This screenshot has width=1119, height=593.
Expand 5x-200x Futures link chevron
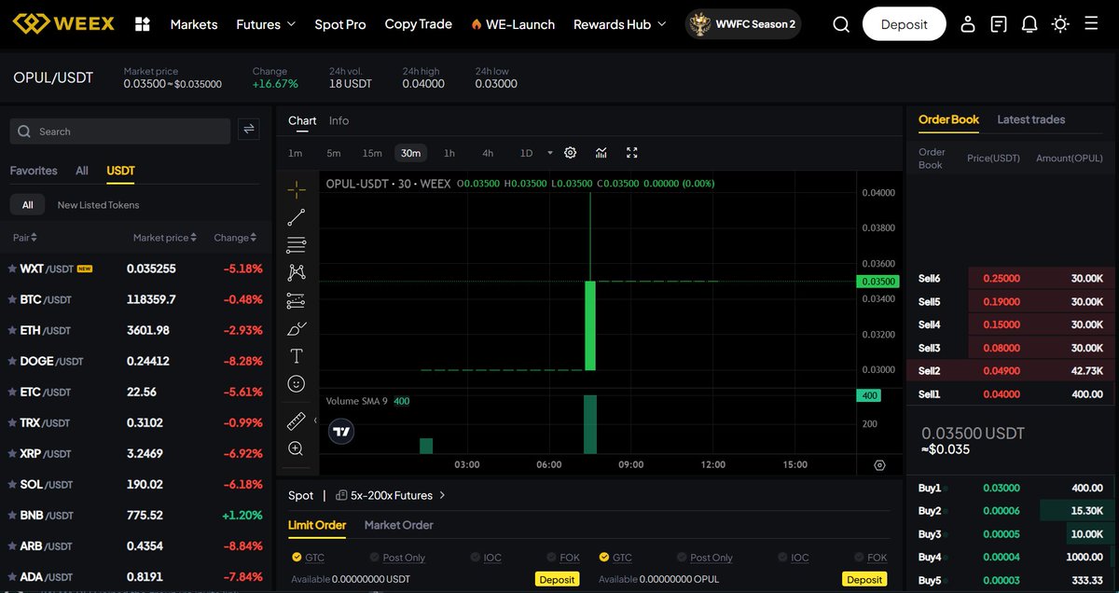442,495
